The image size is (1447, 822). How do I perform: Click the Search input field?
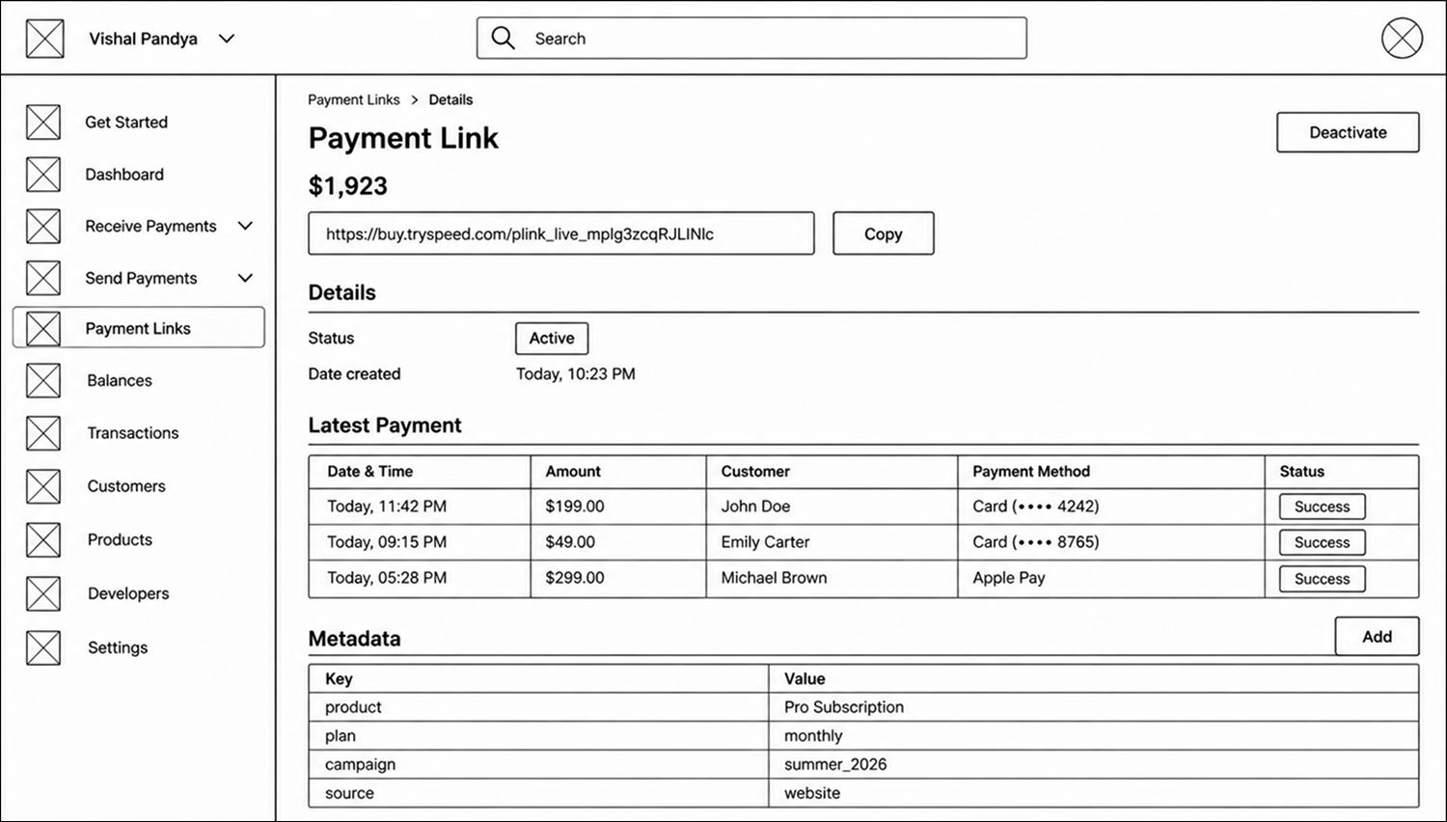coord(751,38)
